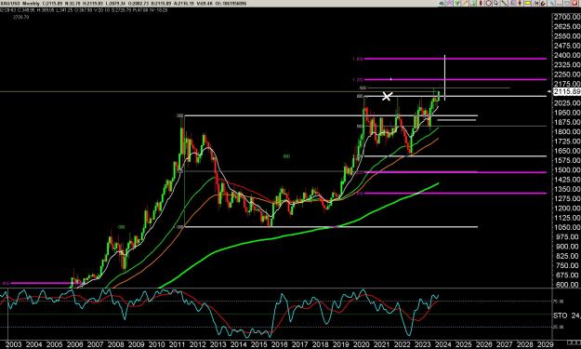Click the 1800.00 price axis label
This screenshot has width=581, height=349.
click(567, 131)
